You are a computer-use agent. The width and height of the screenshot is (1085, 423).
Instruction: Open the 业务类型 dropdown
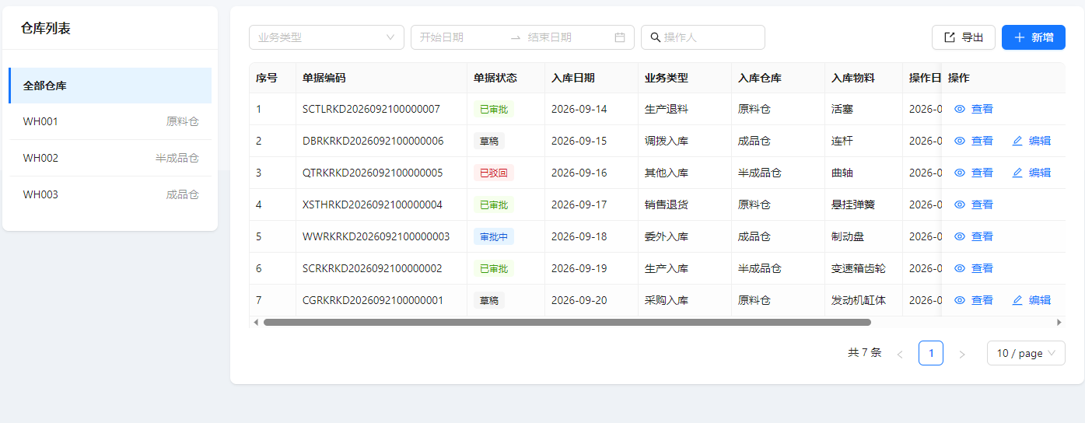tap(327, 37)
